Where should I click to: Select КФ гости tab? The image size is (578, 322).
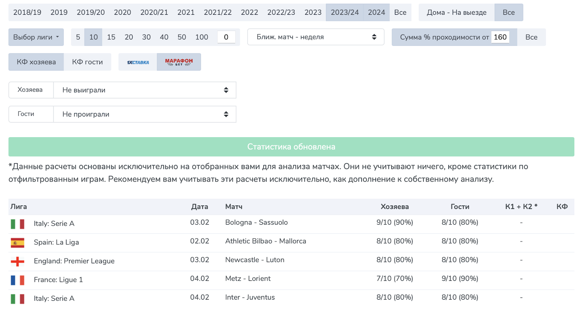pos(87,62)
